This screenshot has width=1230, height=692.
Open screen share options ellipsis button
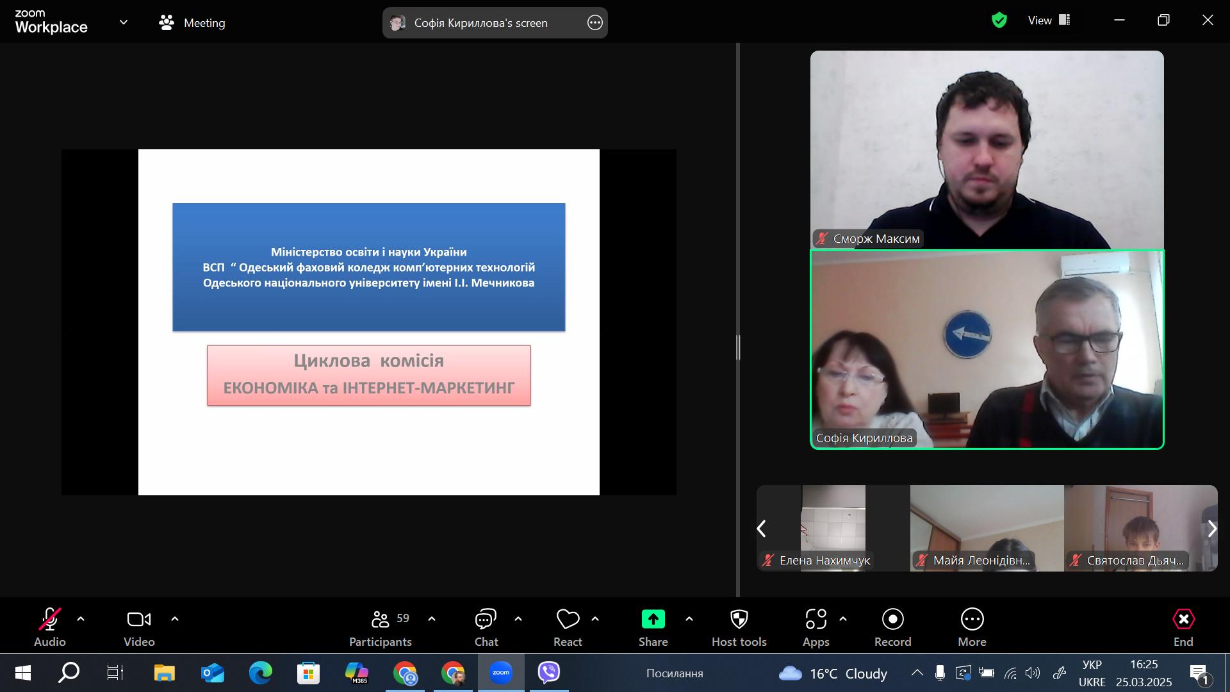pos(594,23)
